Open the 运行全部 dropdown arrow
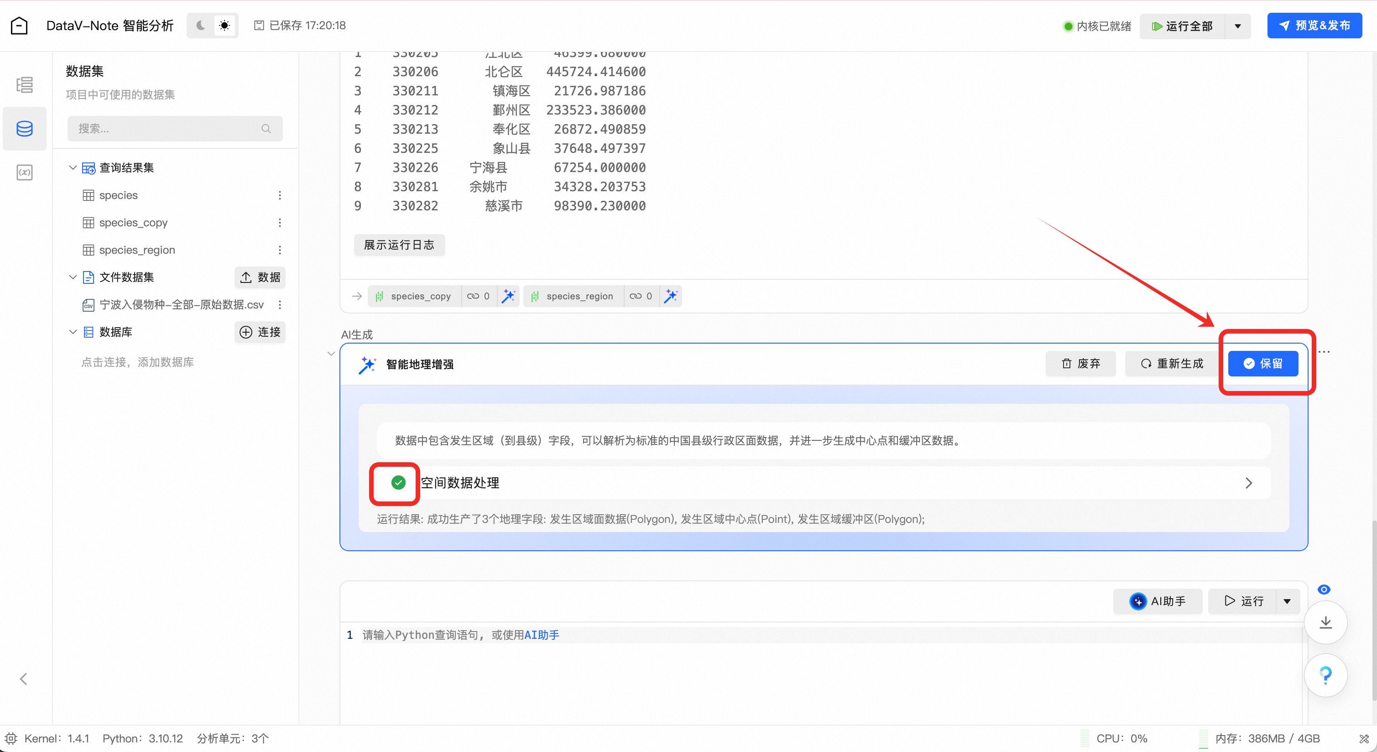This screenshot has width=1377, height=752. [1237, 26]
